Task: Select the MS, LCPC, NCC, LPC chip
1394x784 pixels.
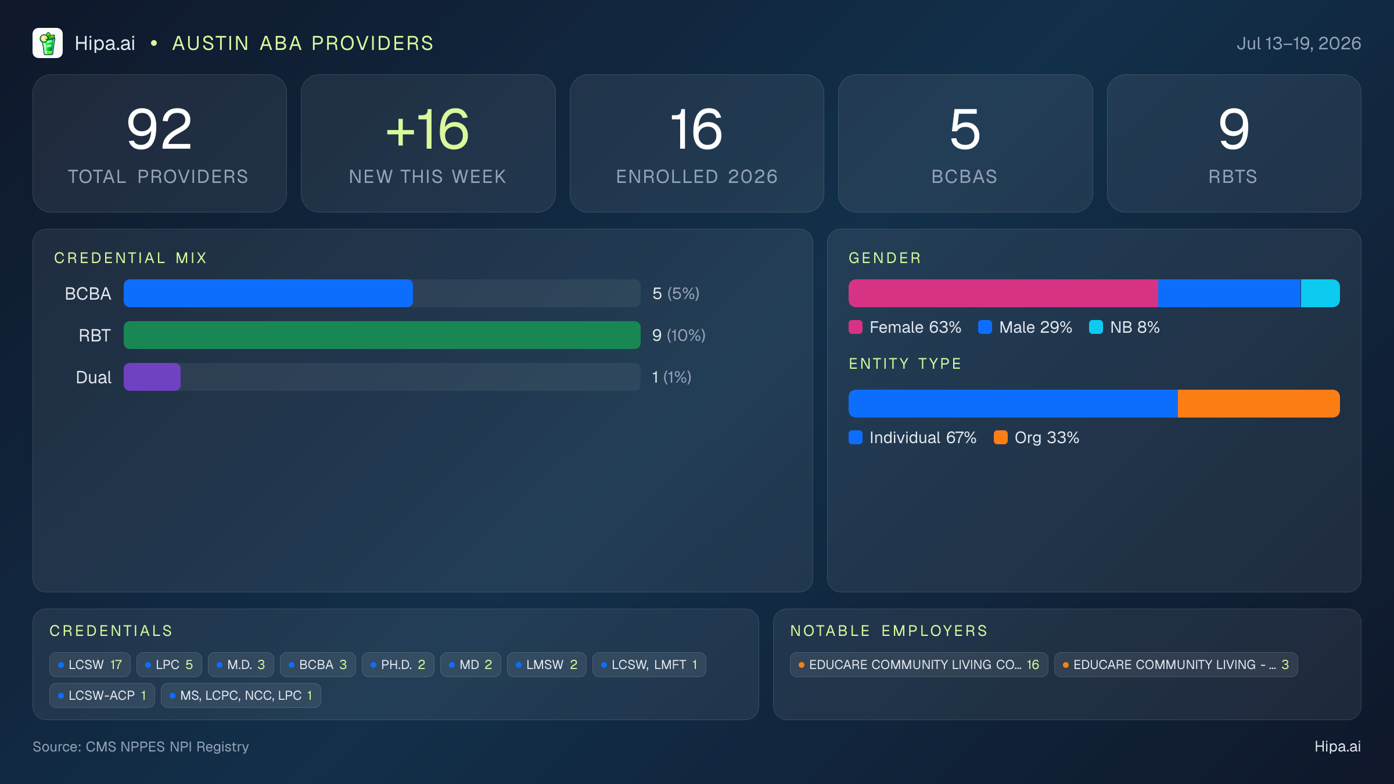Action: [x=241, y=695]
